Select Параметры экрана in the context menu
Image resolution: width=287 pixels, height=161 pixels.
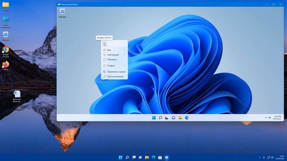pyautogui.click(x=114, y=72)
